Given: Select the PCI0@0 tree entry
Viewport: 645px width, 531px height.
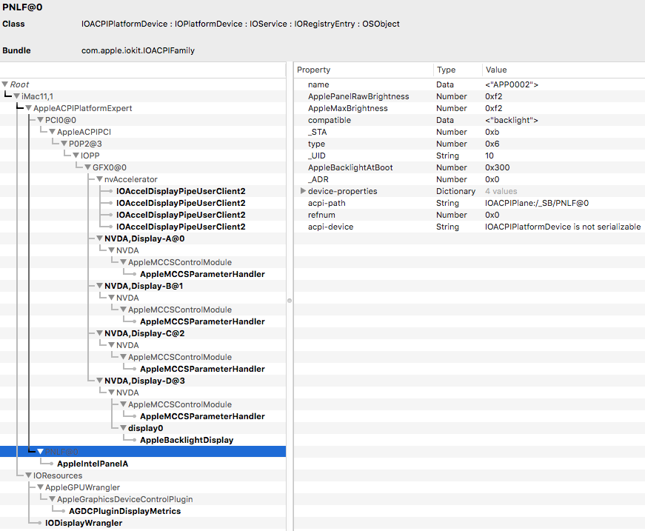Looking at the screenshot, I should [x=61, y=120].
